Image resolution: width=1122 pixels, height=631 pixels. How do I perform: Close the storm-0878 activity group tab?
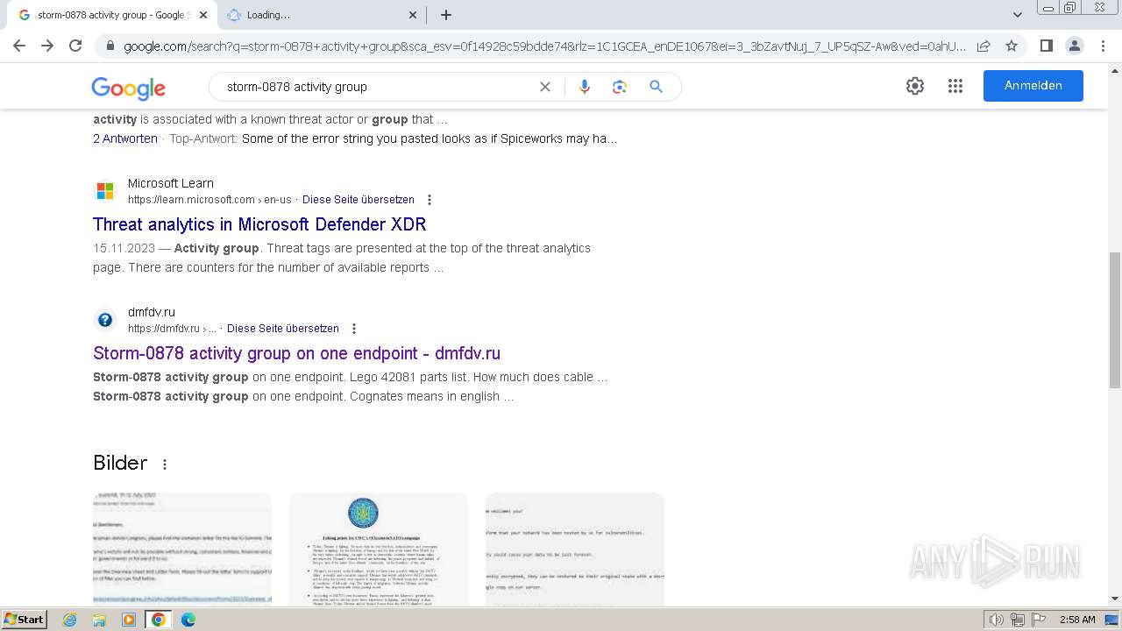pos(203,15)
